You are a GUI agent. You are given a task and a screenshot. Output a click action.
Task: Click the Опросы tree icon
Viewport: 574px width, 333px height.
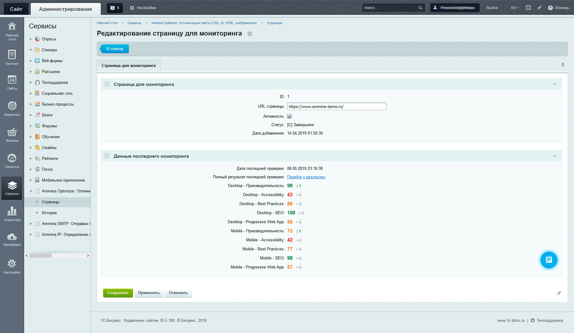[37, 39]
